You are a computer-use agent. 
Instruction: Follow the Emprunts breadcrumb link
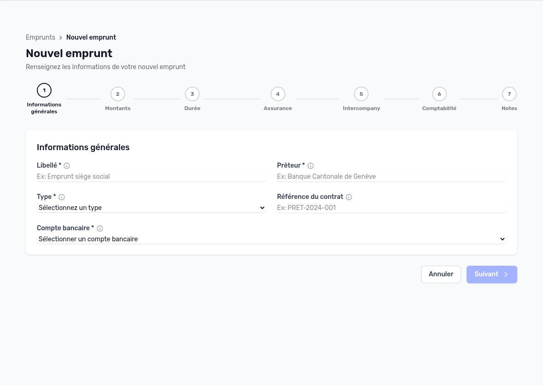click(x=40, y=37)
